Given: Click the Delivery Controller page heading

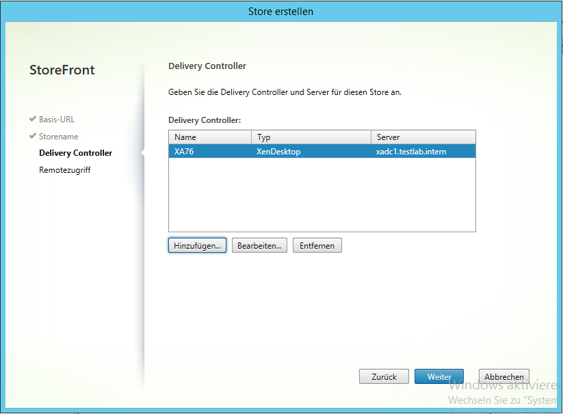Looking at the screenshot, I should point(207,66).
